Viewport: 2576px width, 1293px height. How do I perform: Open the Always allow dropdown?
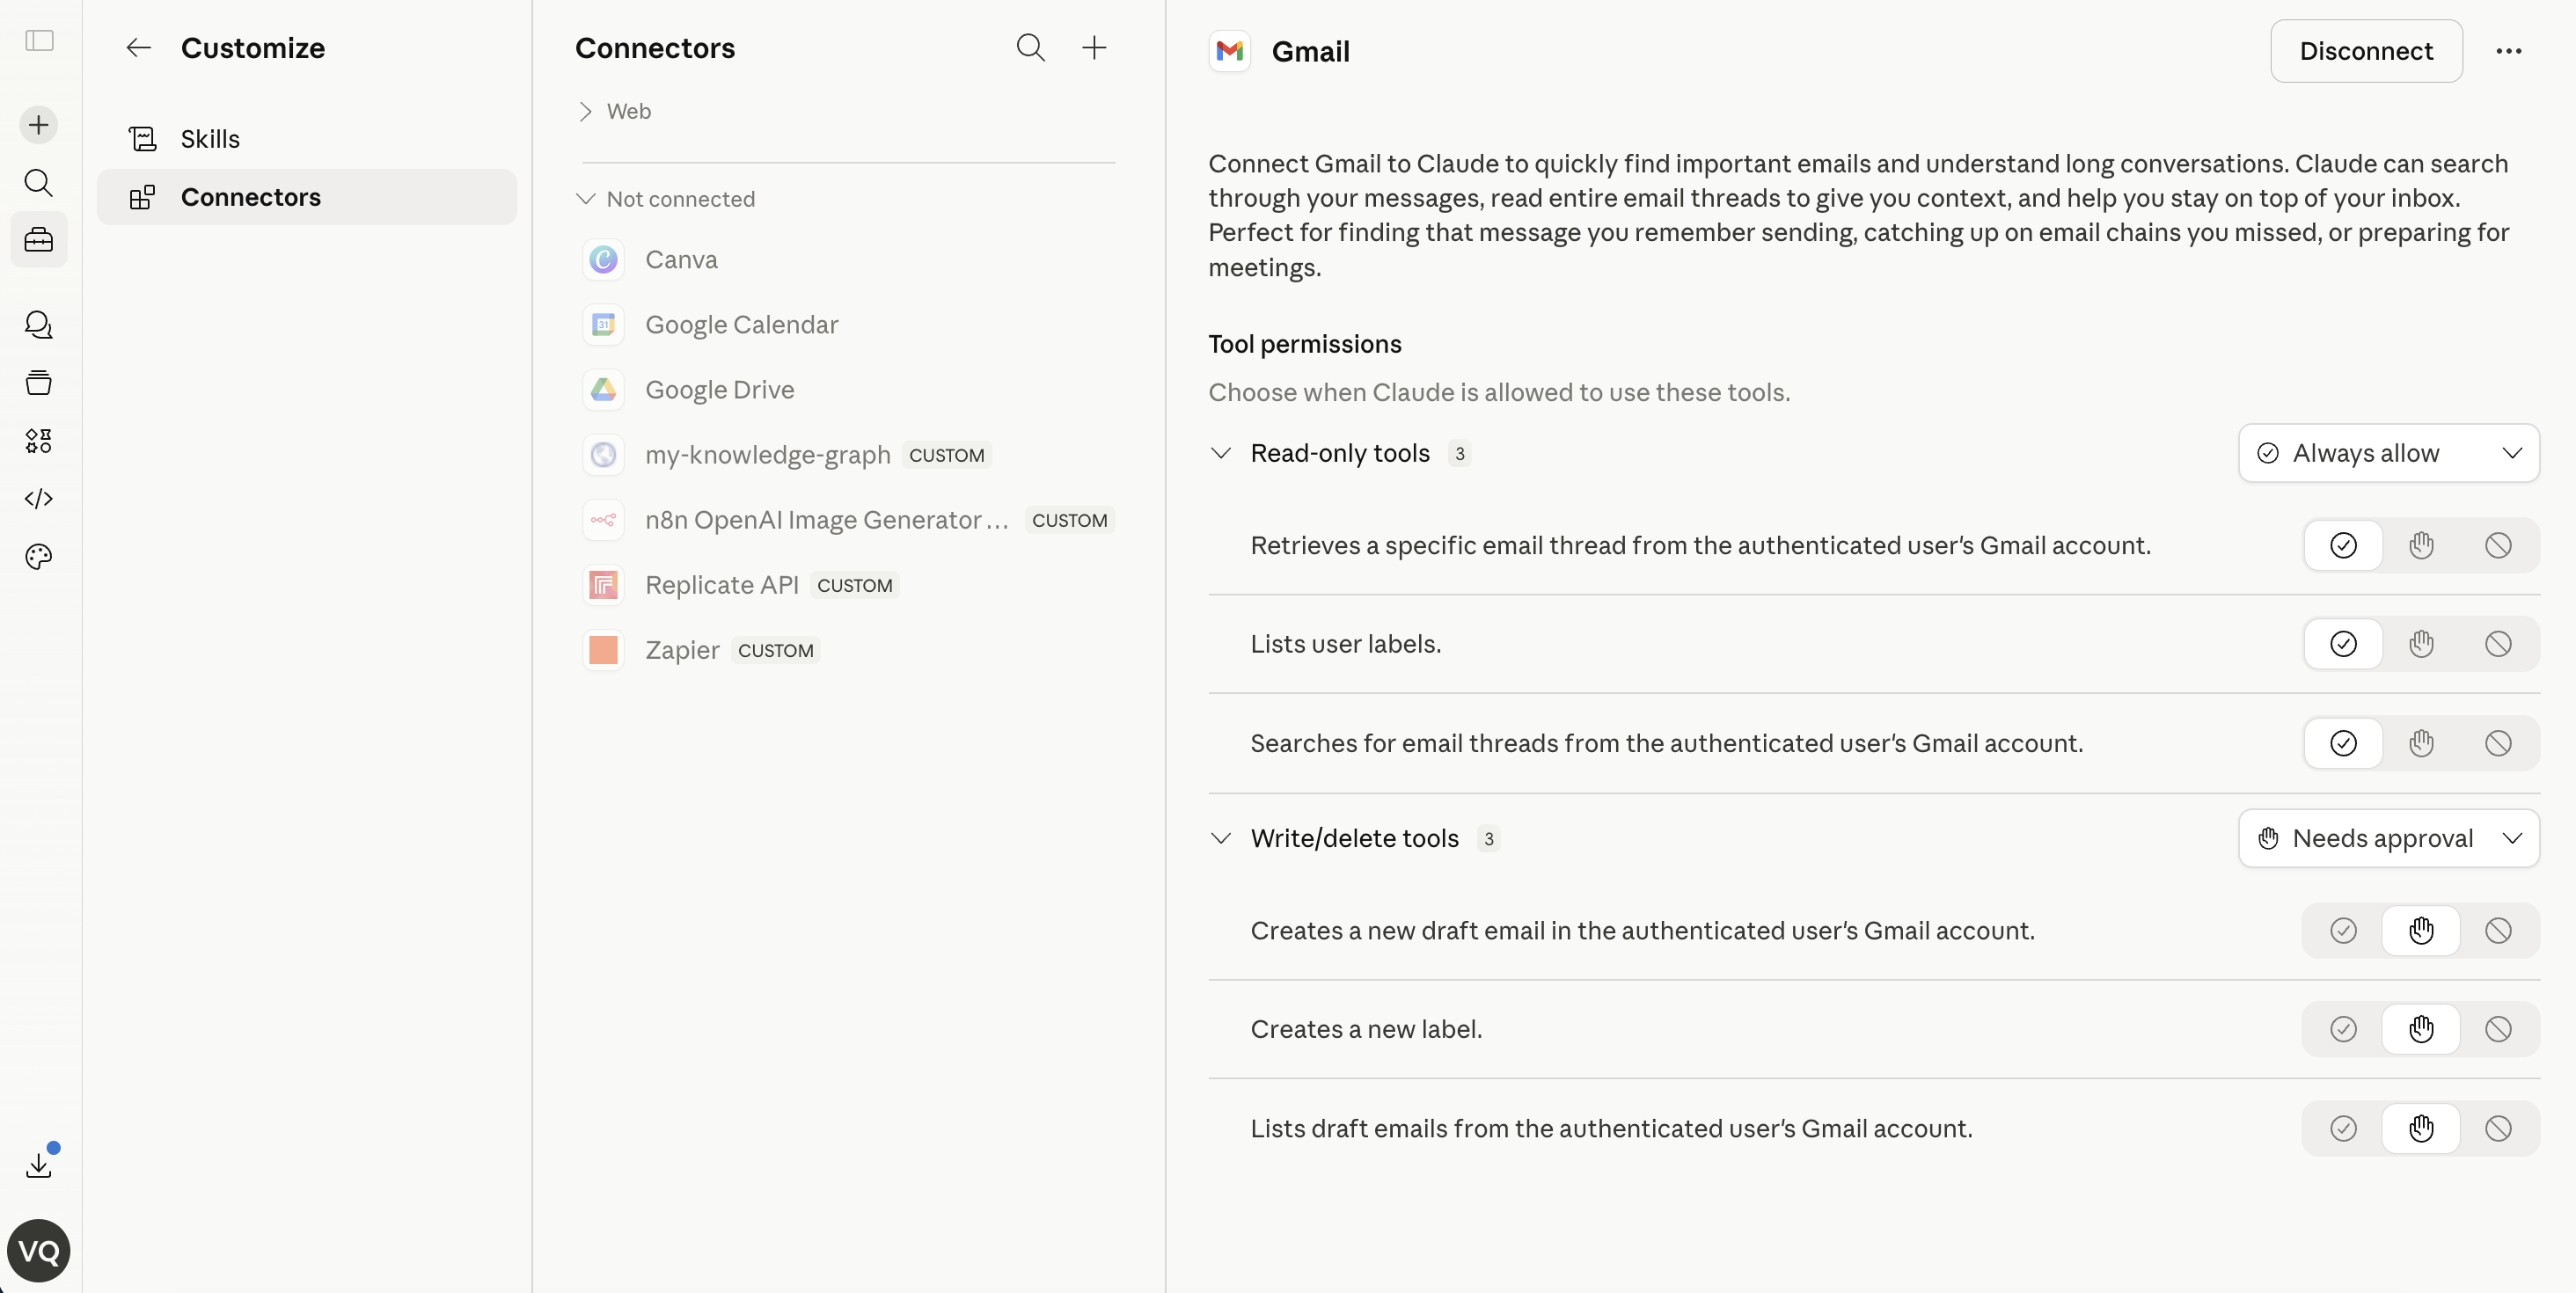[2388, 453]
